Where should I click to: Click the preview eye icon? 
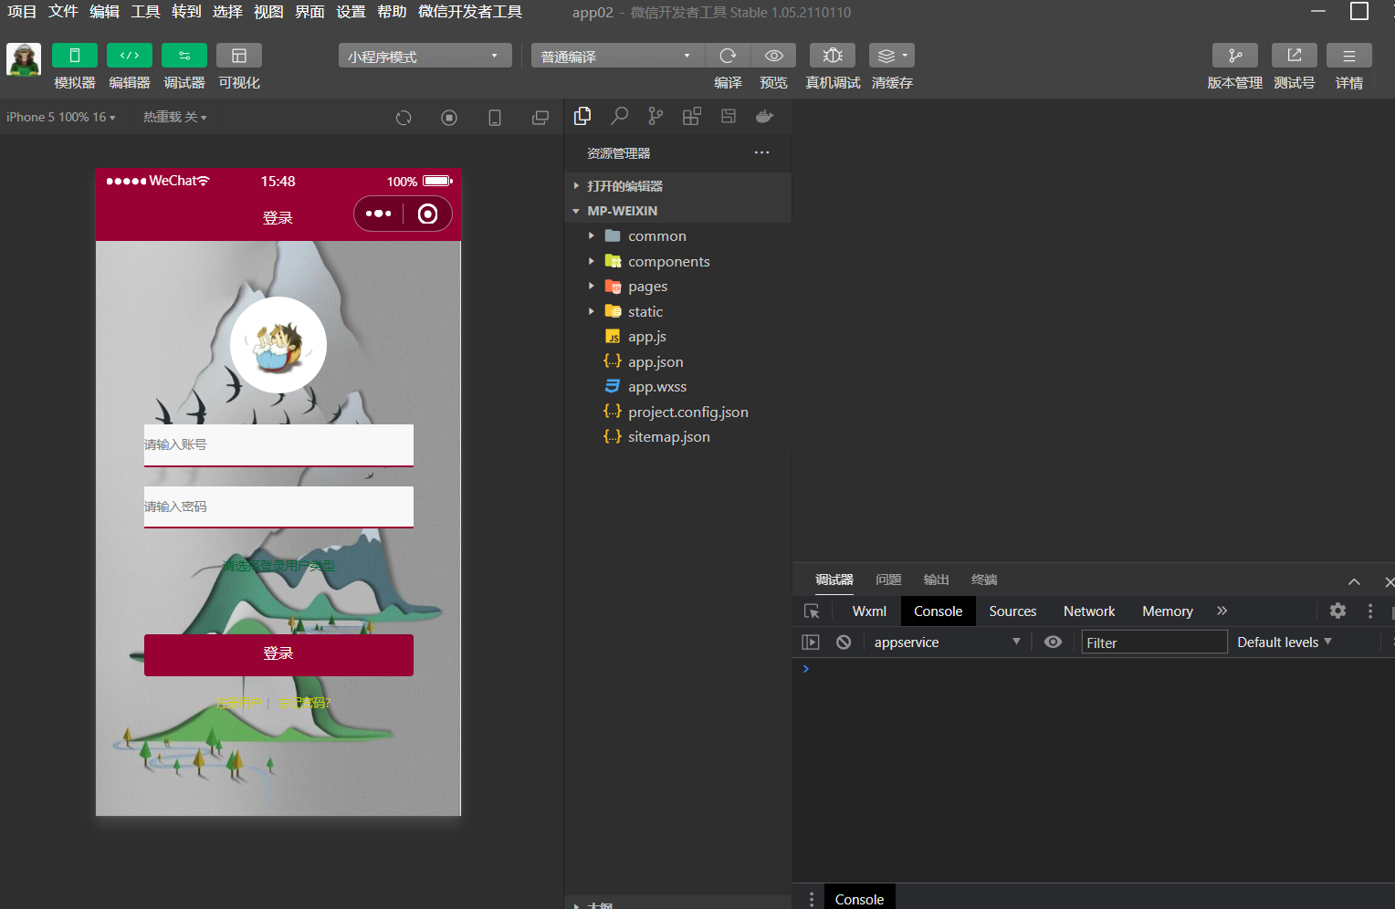tap(773, 56)
